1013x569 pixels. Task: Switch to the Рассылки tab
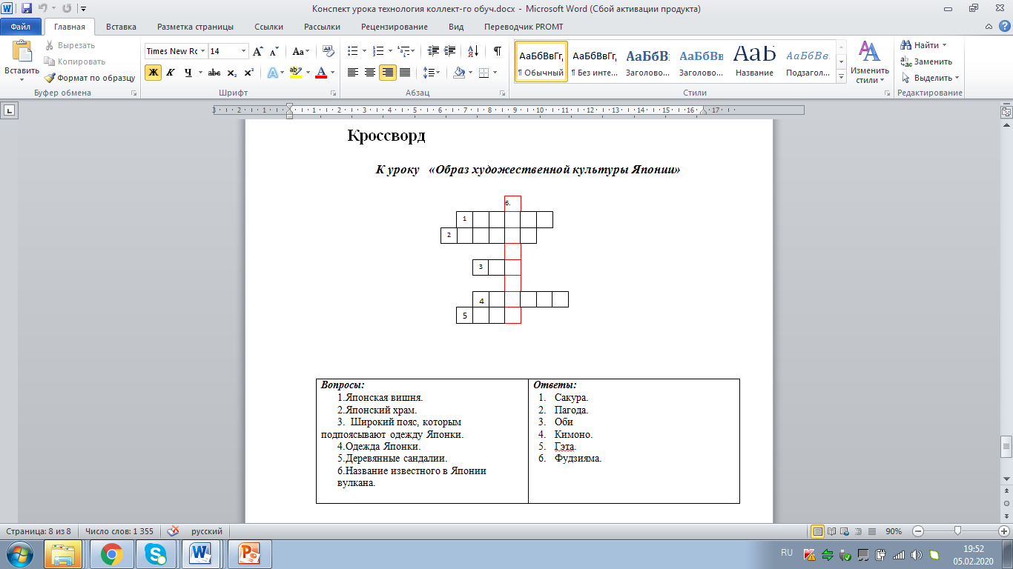point(322,27)
